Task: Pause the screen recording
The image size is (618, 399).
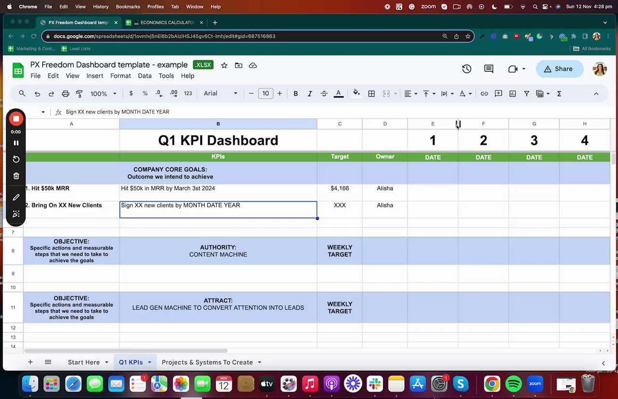Action: tap(16, 143)
